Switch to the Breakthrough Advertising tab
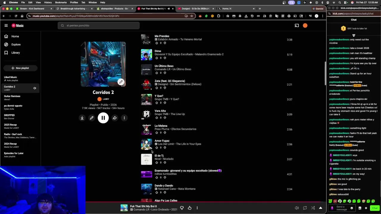The image size is (381, 214). (x=75, y=9)
